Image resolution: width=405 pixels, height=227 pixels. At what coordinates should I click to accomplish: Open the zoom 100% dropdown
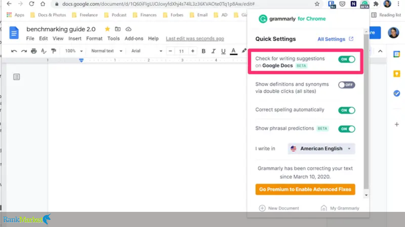tap(74, 51)
